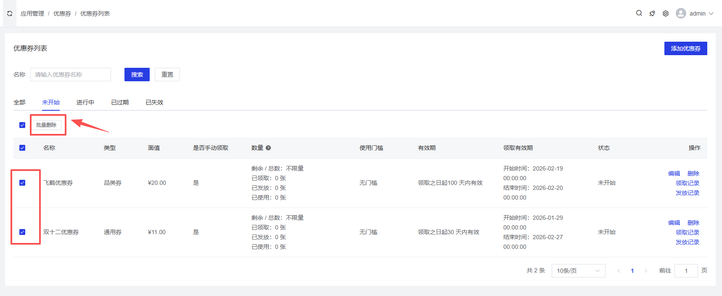722x296 pixels.
Task: Open 领取记录 for 飞鹤优惠券
Action: (x=687, y=183)
